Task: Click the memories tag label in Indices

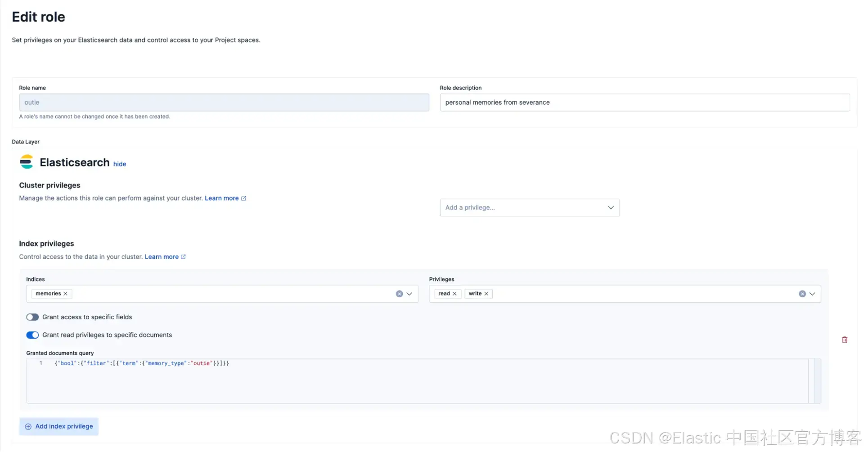Action: click(x=48, y=294)
